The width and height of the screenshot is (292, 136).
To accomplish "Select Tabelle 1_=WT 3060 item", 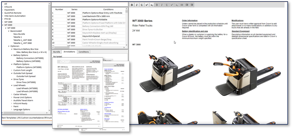I will coord(22,43).
